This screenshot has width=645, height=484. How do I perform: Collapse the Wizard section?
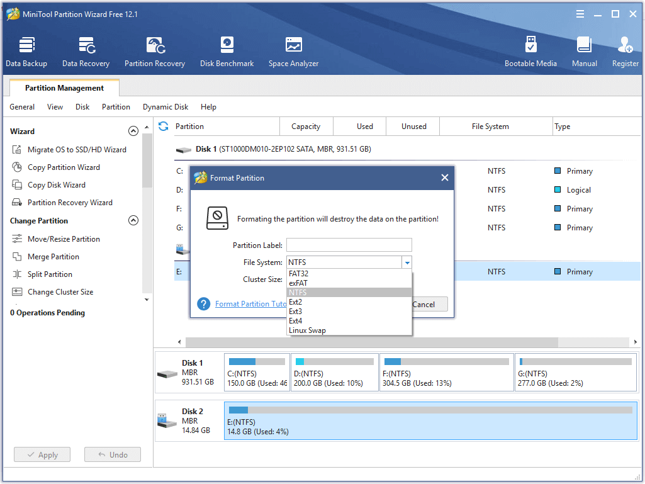[x=133, y=132]
